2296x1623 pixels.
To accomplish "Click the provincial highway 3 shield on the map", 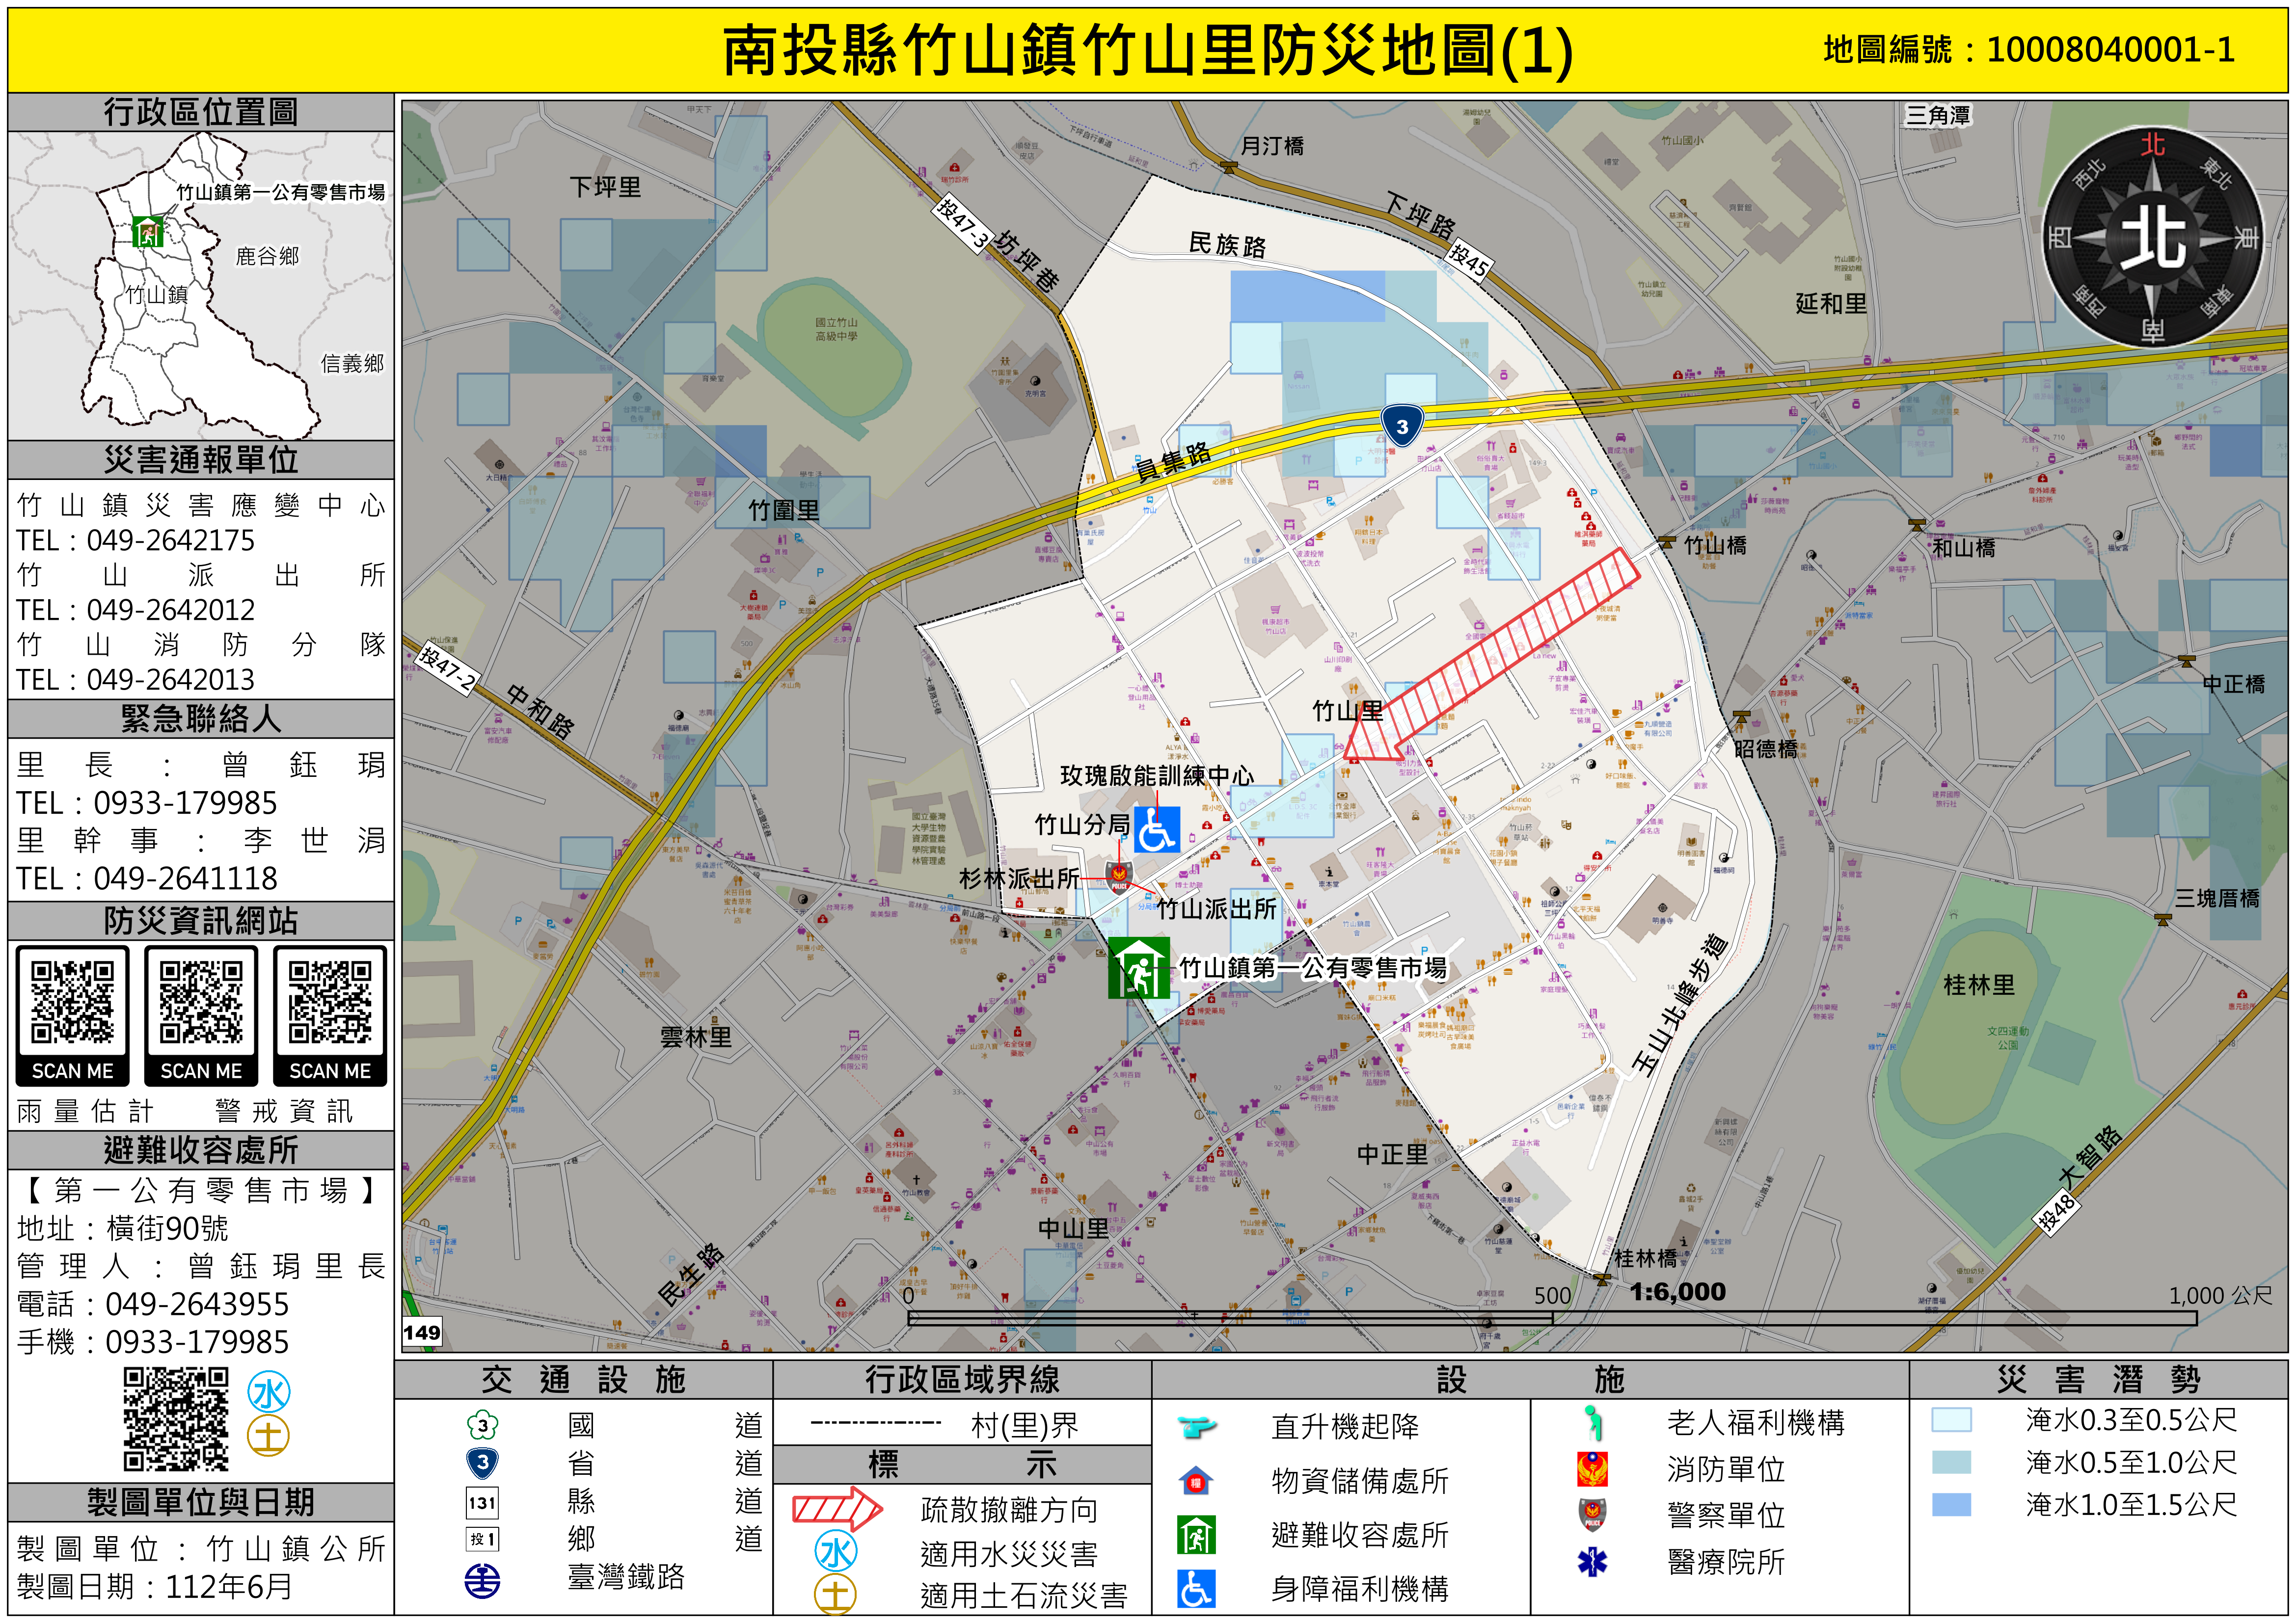I will 1402,426.
